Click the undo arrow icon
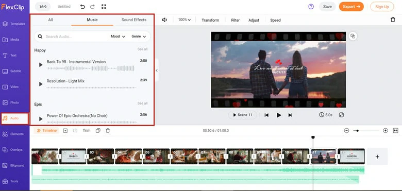Image resolution: width=402 pixels, height=191 pixels. [82, 7]
